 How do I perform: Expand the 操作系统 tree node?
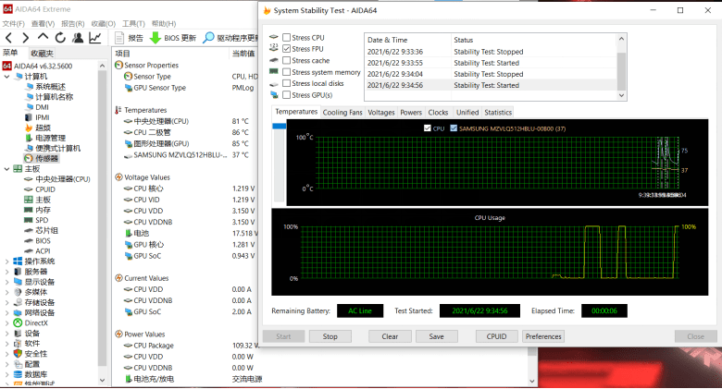pos(6,261)
